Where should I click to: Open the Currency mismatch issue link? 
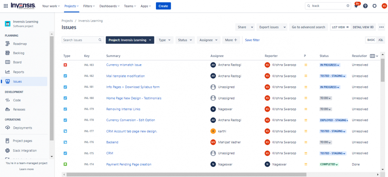click(124, 65)
